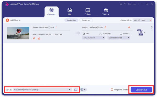Open the Toolbox tab
Screen dimensions: 157x97
click(106, 12)
